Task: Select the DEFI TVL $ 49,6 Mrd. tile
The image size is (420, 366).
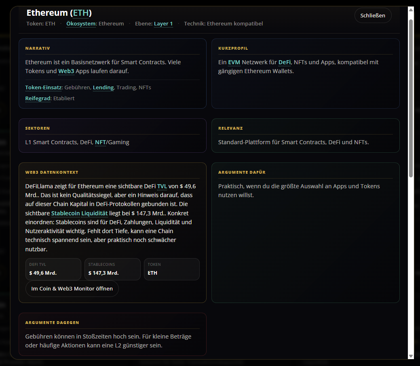Action: (53, 269)
